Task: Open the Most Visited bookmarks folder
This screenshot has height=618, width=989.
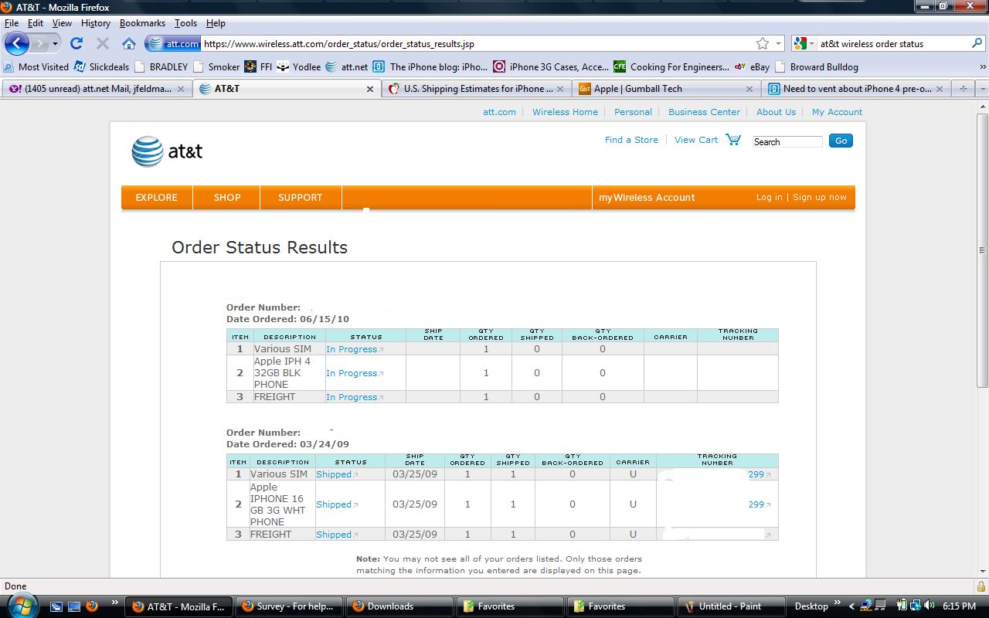Action: (x=36, y=67)
